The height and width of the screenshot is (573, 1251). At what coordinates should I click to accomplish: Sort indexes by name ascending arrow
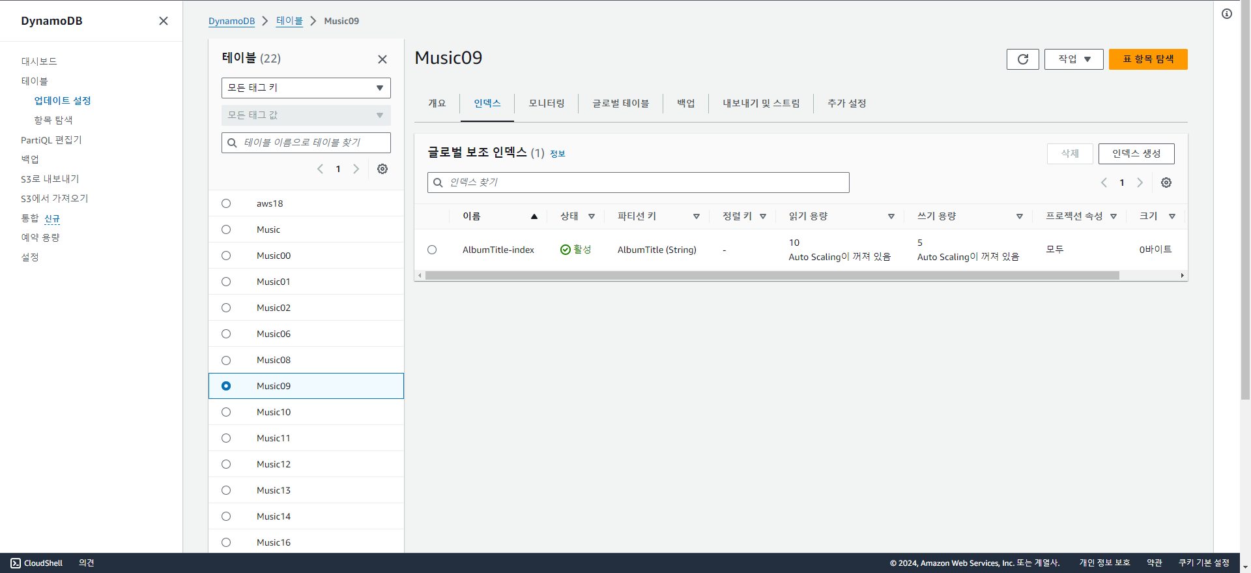[x=534, y=216]
